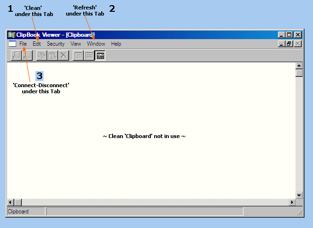Open the View menu
The image size is (313, 228).
[76, 44]
